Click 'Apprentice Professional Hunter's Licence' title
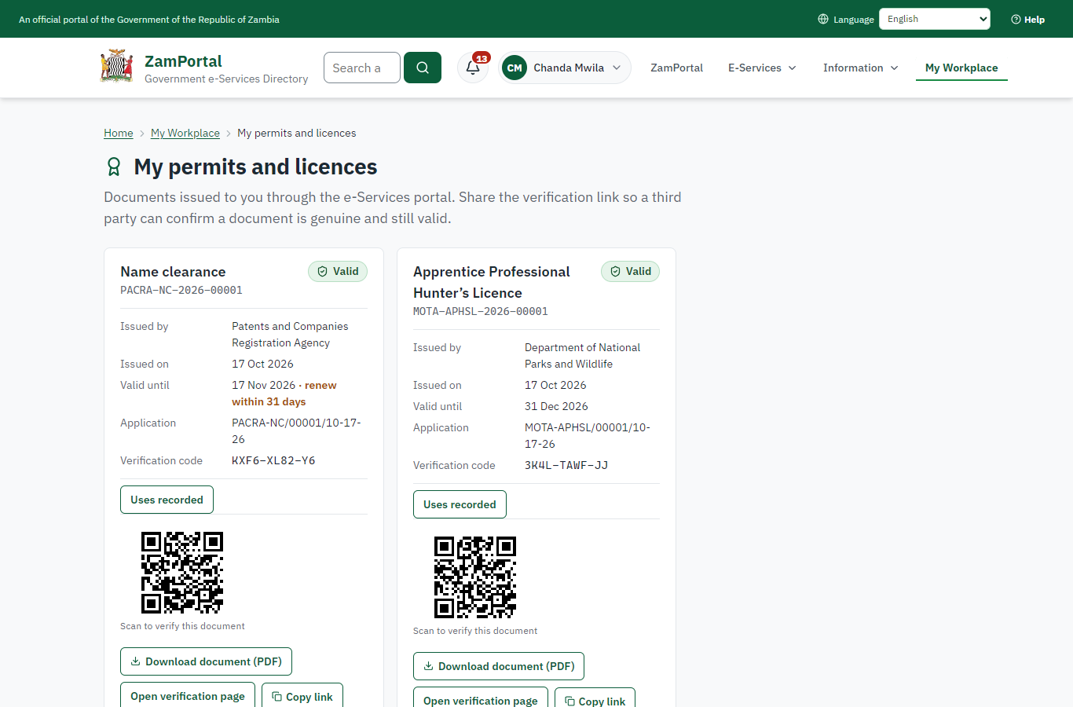The width and height of the screenshot is (1073, 707). click(492, 282)
